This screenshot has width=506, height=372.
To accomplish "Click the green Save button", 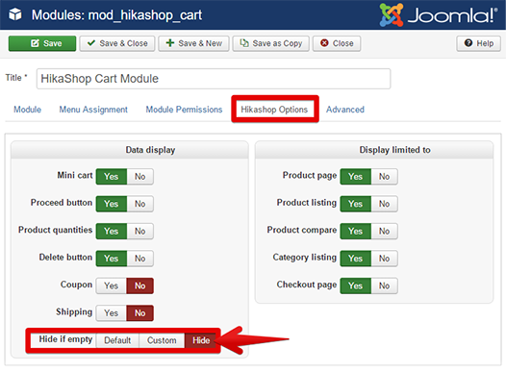I will click(x=42, y=43).
